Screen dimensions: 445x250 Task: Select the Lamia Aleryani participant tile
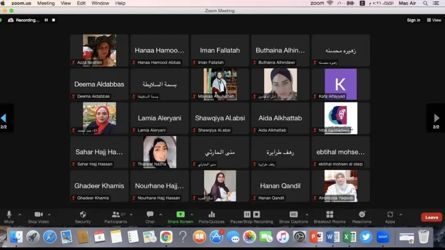[159, 118]
